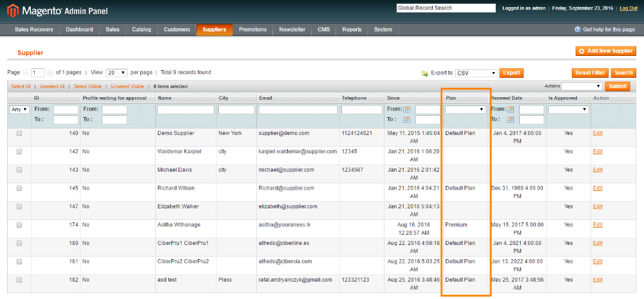Open the Catalog menu
The height and width of the screenshot is (299, 644).
(x=141, y=30)
